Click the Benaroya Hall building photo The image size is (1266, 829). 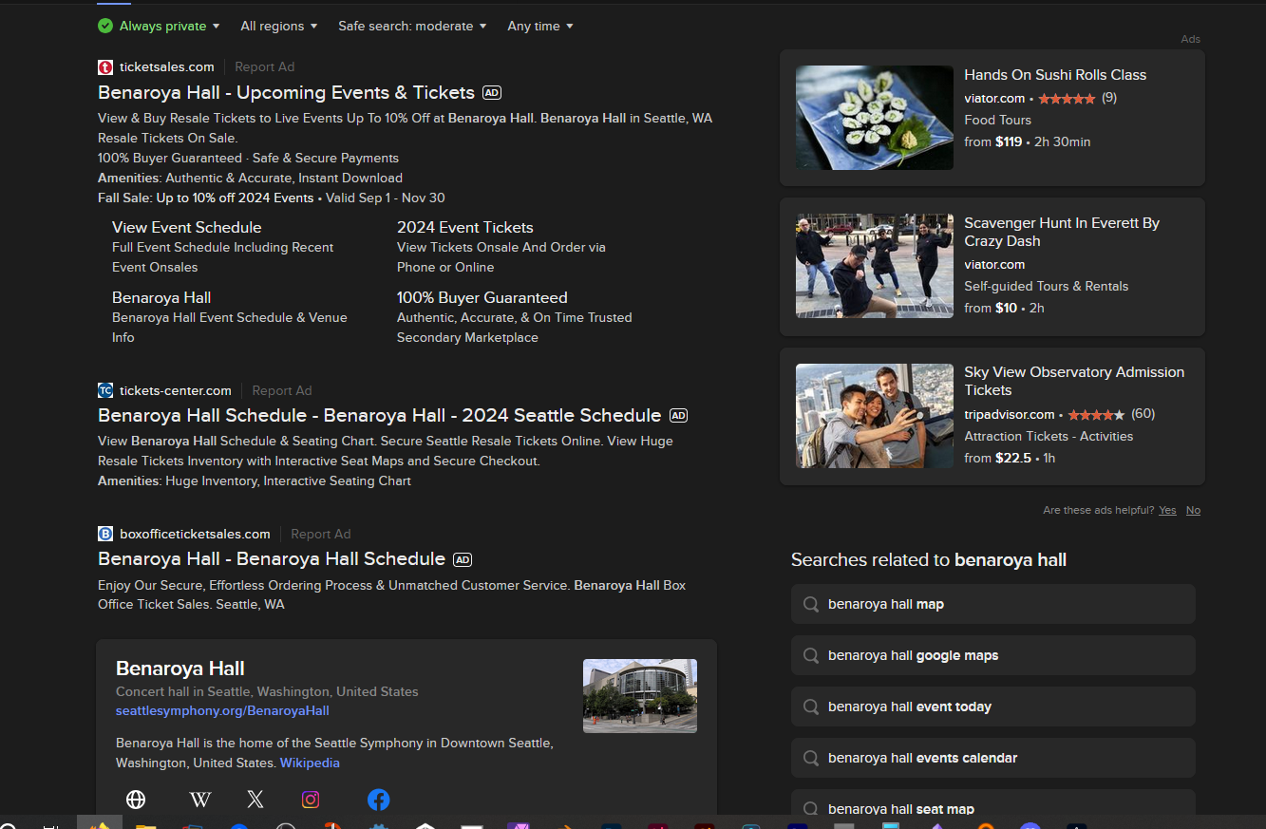(639, 695)
